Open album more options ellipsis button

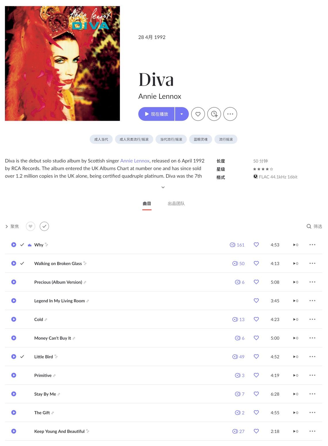(230, 114)
